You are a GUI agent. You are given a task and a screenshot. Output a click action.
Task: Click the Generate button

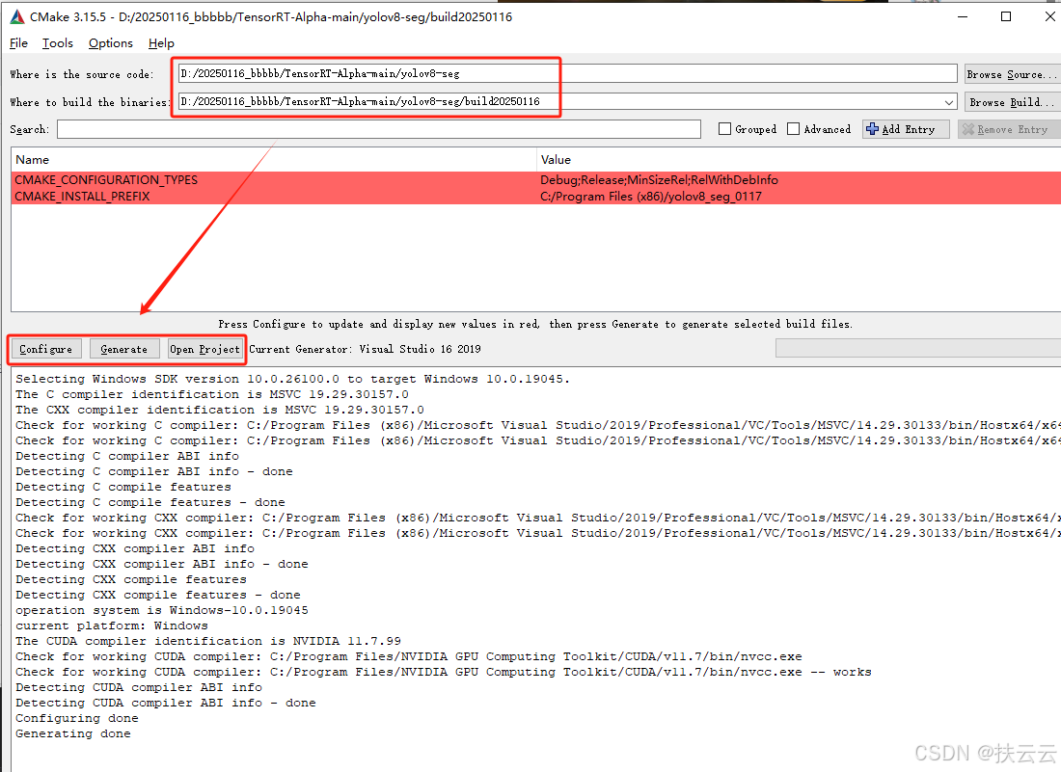(x=123, y=349)
